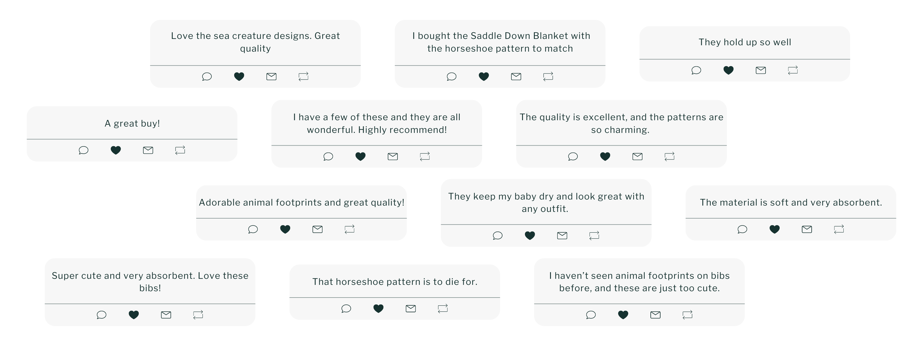Image resolution: width=923 pixels, height=346 pixels.
Task: Share by mail the 'material is soft' review
Action: tap(806, 229)
